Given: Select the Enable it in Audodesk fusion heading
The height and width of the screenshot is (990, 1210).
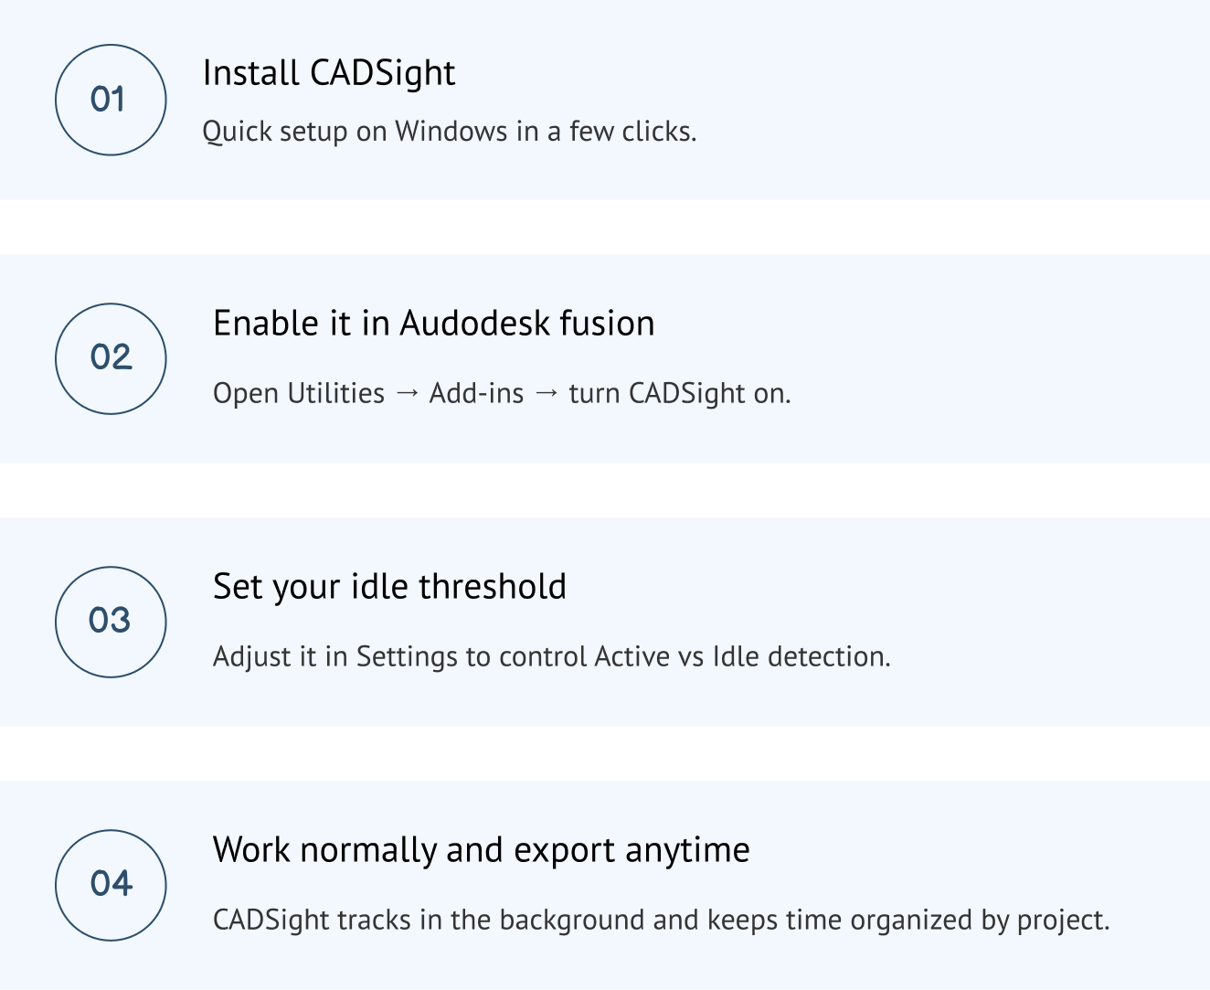Looking at the screenshot, I should point(433,324).
